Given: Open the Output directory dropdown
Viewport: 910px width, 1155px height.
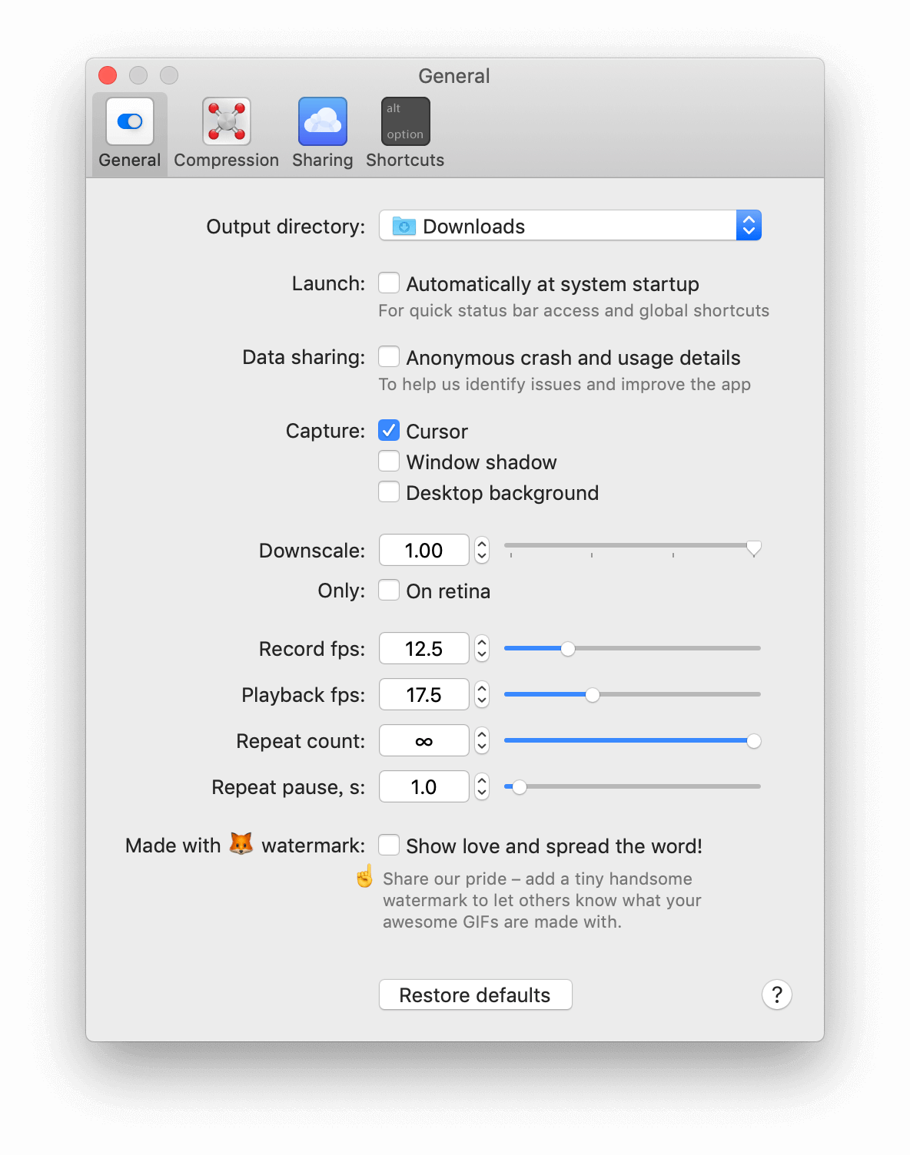Looking at the screenshot, I should (748, 225).
